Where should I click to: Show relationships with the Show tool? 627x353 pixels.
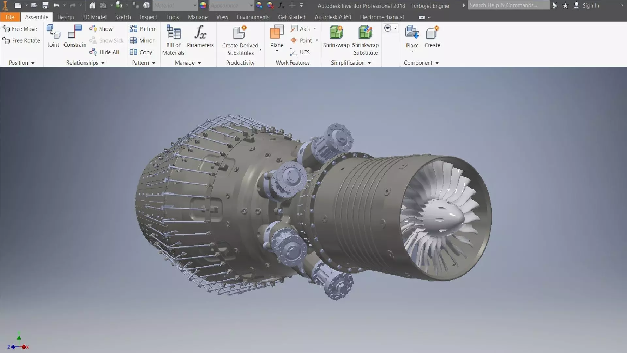pyautogui.click(x=101, y=29)
